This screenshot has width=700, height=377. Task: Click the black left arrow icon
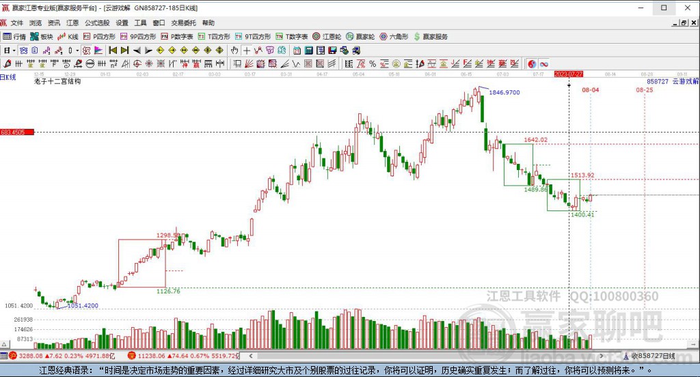pos(137,51)
